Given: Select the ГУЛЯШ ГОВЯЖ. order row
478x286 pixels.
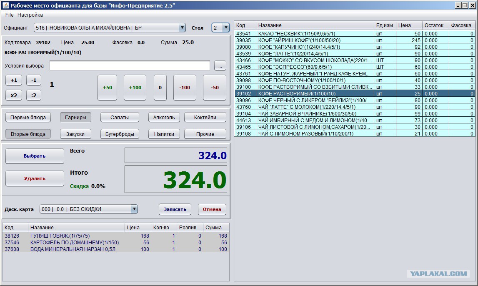Looking at the screenshot, I should pyautogui.click(x=116, y=236).
